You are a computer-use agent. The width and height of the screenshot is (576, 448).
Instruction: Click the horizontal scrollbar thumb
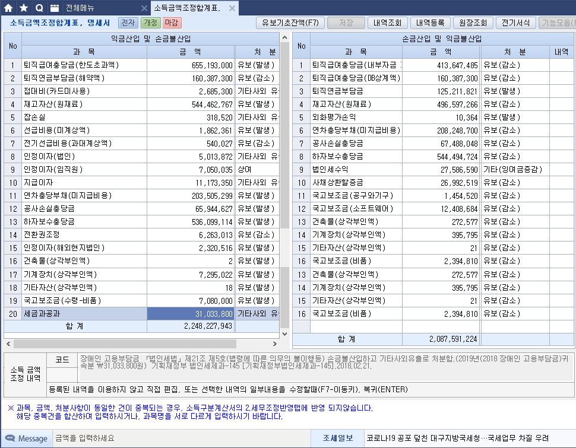[x=125, y=344]
